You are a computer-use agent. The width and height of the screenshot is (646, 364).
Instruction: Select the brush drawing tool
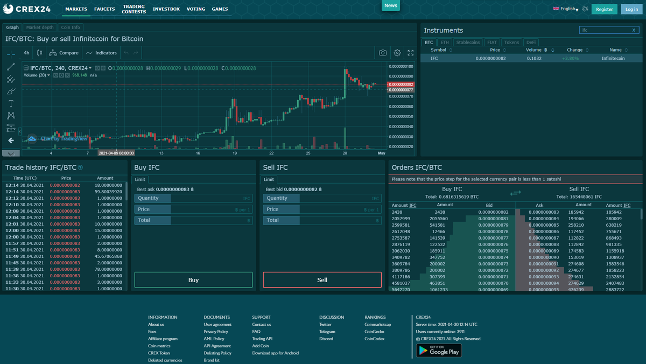(11, 91)
